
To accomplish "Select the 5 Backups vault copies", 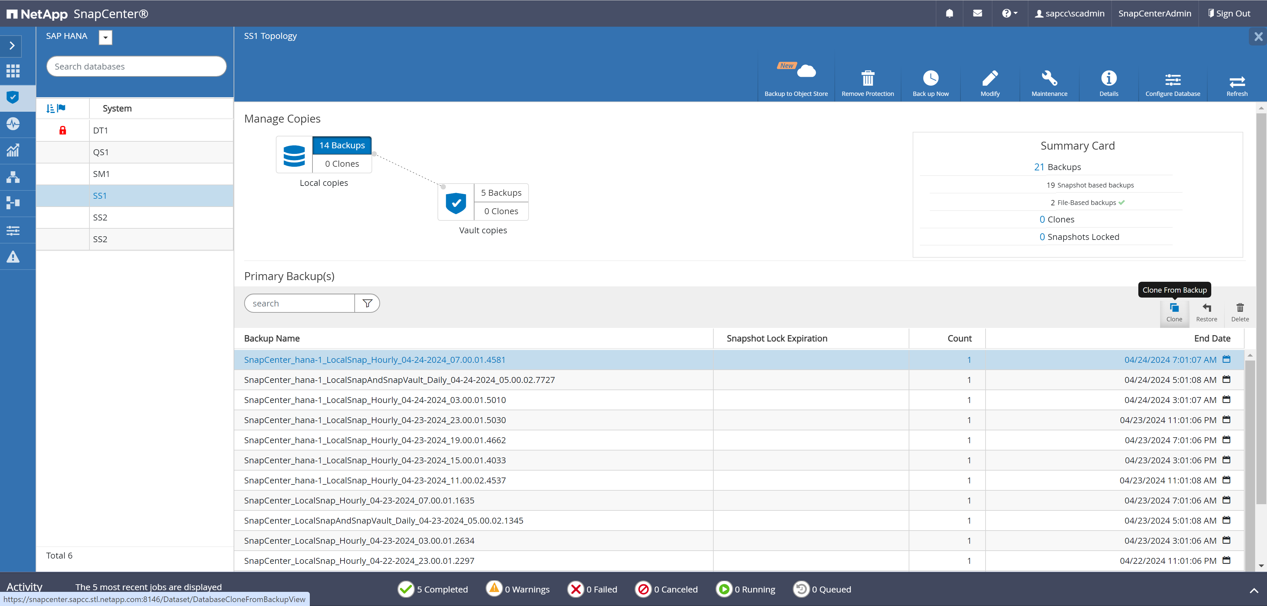I will click(x=501, y=193).
